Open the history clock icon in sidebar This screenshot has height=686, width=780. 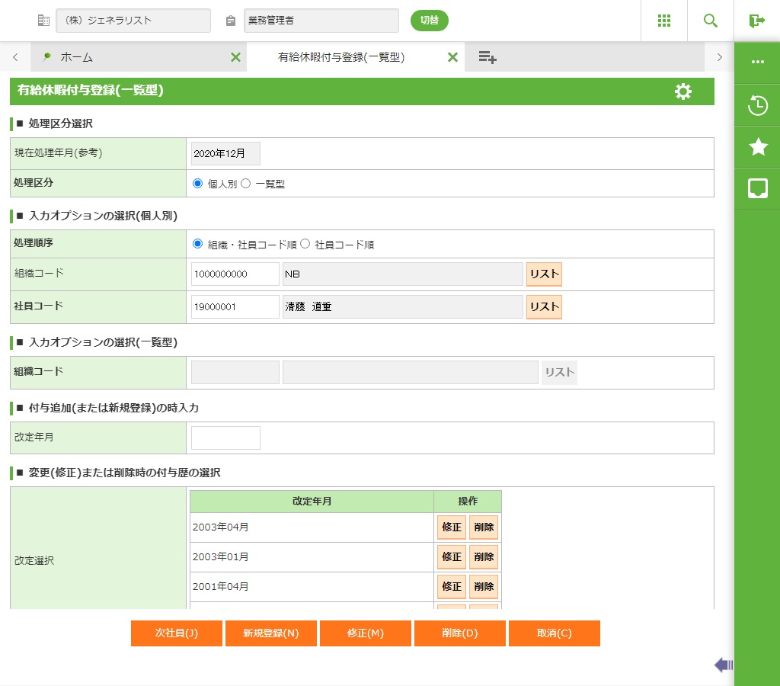[x=758, y=105]
